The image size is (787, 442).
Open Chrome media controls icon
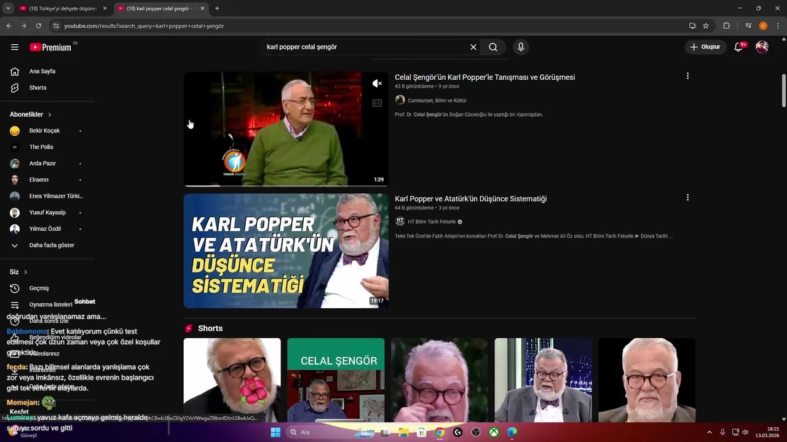pyautogui.click(x=748, y=26)
